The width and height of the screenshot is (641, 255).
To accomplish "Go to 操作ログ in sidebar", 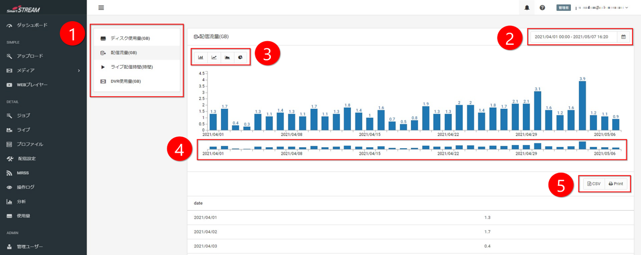I will [25, 187].
